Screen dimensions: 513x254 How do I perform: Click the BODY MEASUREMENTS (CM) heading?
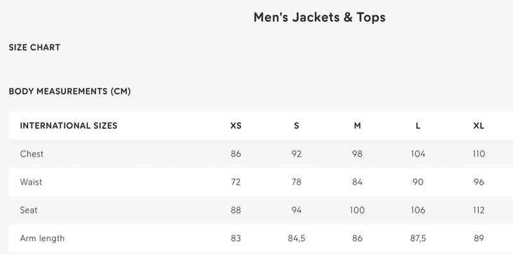click(70, 91)
